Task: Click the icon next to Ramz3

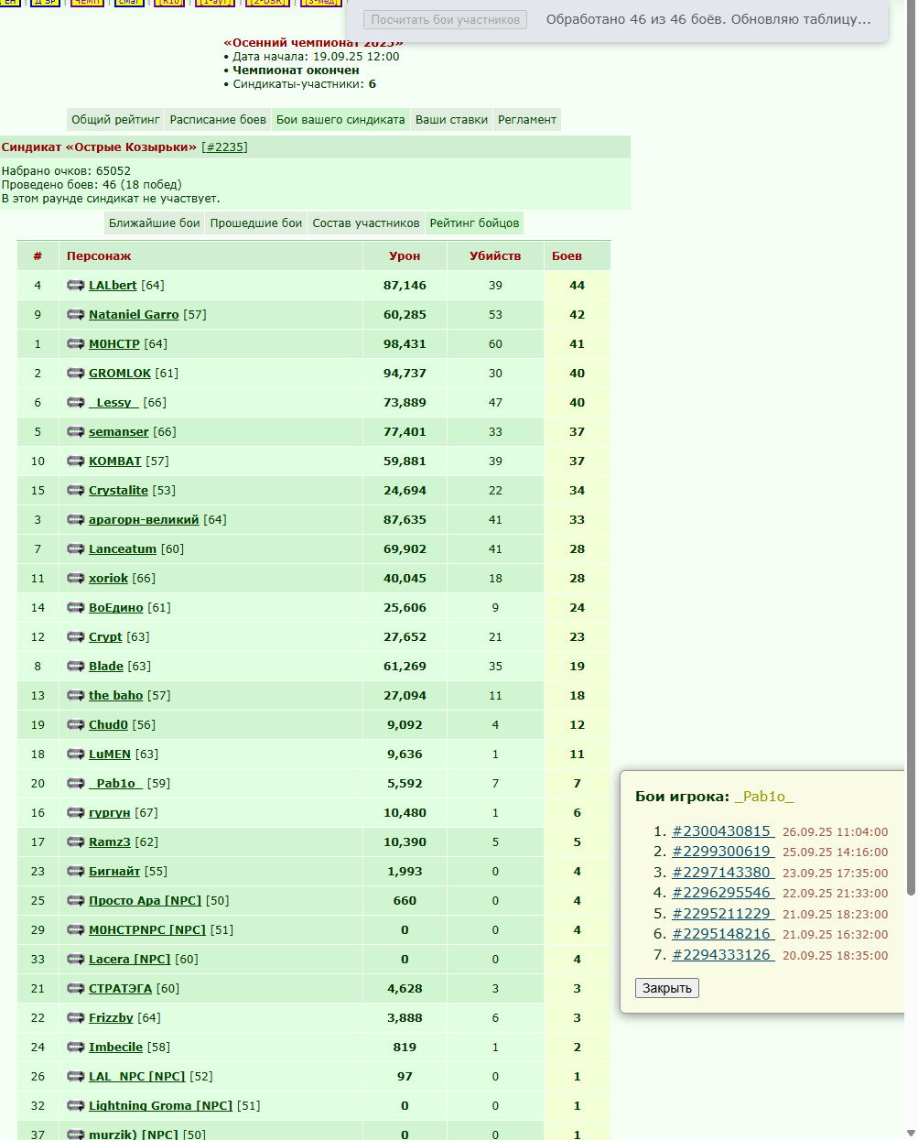Action: click(x=75, y=842)
